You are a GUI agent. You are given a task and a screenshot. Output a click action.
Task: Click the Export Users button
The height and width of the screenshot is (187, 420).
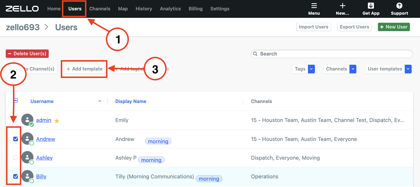(x=354, y=27)
